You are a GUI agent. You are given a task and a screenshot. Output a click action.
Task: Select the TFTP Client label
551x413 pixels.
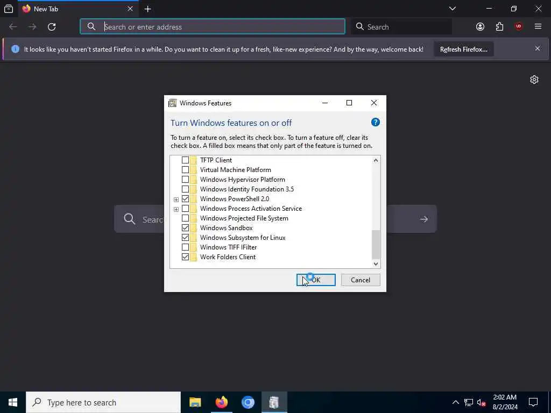216,160
